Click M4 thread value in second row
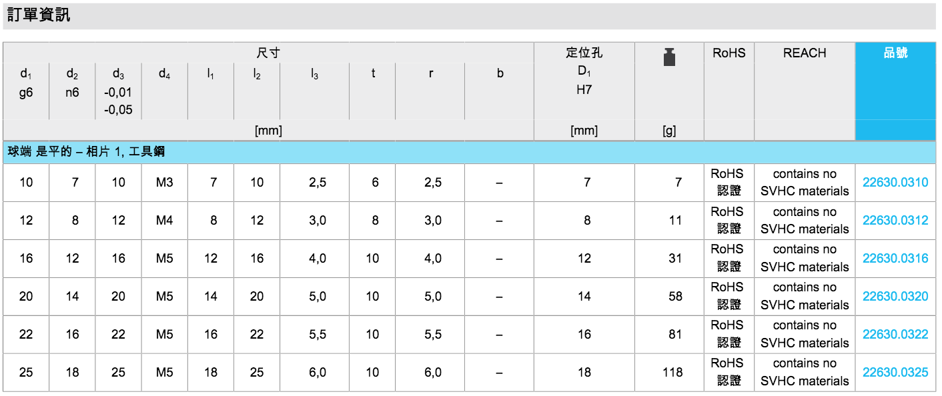The height and width of the screenshot is (396, 942). coord(164,221)
